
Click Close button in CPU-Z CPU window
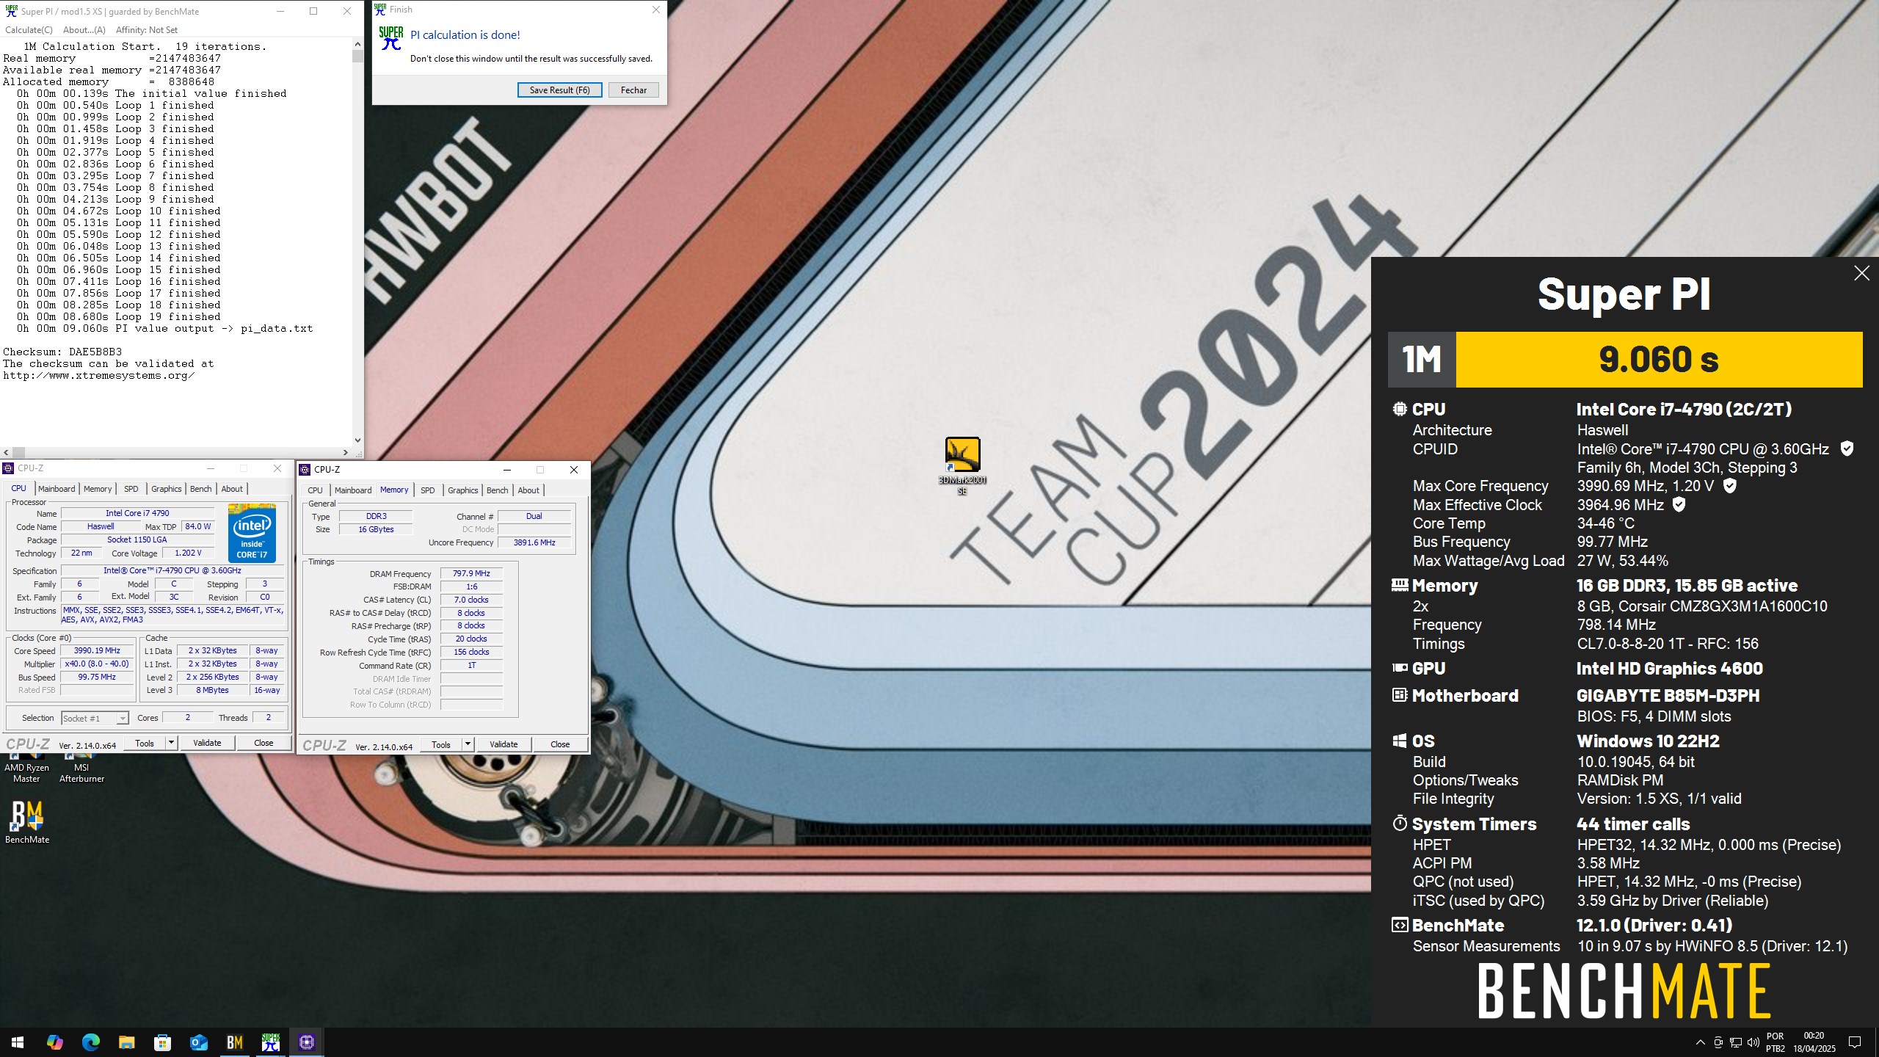(x=264, y=743)
